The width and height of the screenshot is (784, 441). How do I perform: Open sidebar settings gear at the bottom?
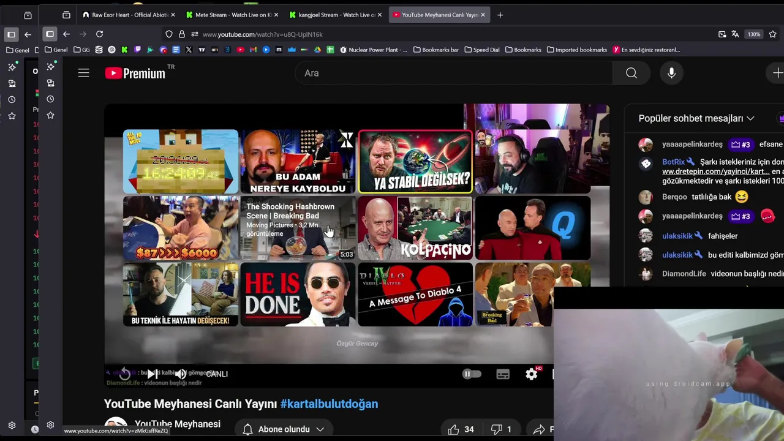point(50,425)
